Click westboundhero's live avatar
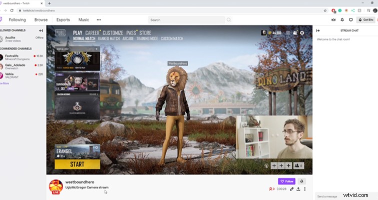Screen dimensions: 378x200 pos(56,186)
